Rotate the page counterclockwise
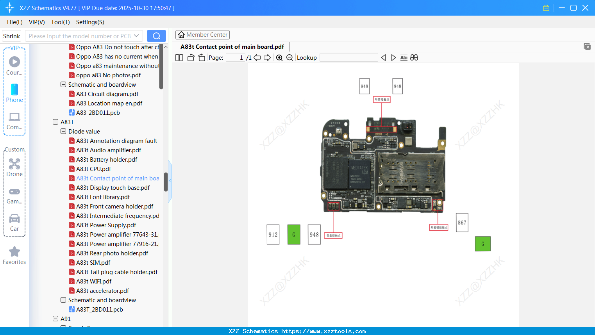Image resolution: width=595 pixels, height=335 pixels. coord(191,58)
